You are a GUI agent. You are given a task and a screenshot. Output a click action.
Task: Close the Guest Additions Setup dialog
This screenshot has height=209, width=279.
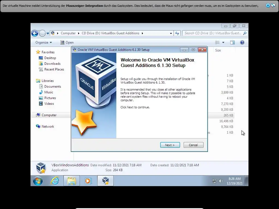202,50
